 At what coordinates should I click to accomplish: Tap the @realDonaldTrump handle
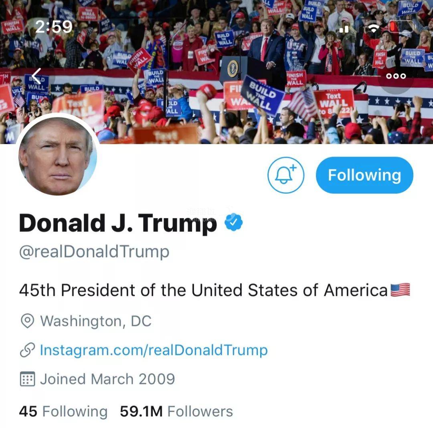(x=94, y=251)
